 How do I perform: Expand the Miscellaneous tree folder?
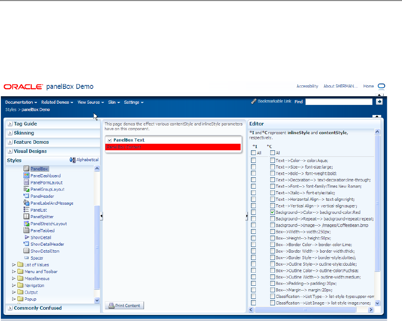click(x=14, y=278)
